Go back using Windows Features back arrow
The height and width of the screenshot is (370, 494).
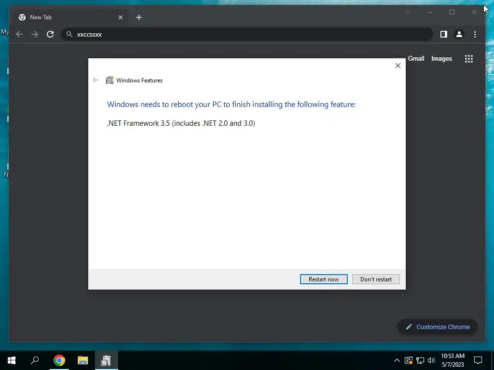96,80
